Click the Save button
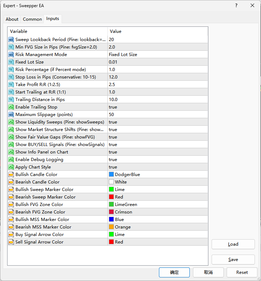 coord(233,260)
